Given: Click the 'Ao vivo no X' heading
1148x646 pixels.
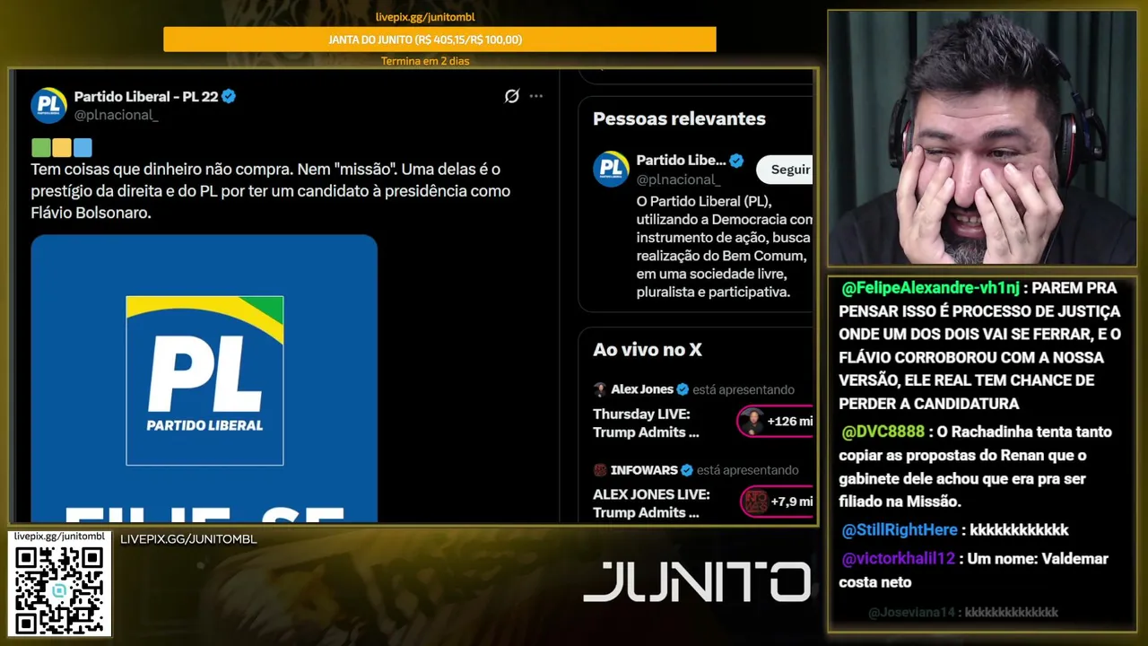Looking at the screenshot, I should (648, 350).
